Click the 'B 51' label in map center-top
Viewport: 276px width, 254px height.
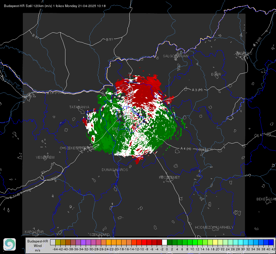coord(109,40)
